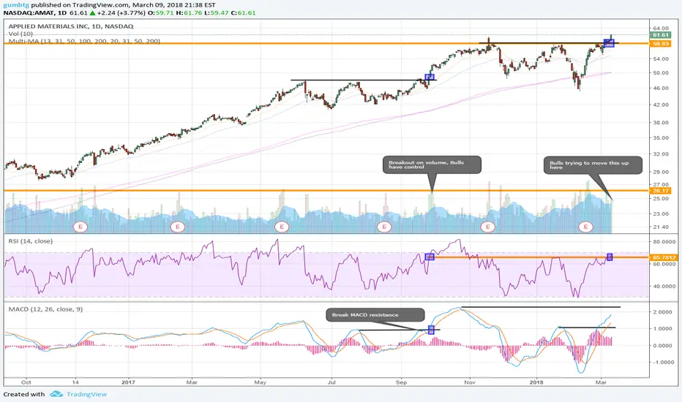Select the 'Bulls trying to move this up here' callout
Viewport: 682px width, 402px height.
tap(593, 165)
